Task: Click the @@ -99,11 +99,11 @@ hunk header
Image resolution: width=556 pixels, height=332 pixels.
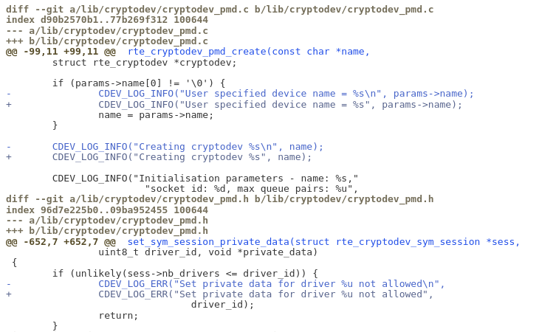Action: pyautogui.click(x=61, y=52)
